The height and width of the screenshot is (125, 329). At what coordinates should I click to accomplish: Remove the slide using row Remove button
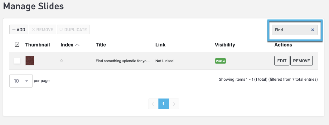301,61
